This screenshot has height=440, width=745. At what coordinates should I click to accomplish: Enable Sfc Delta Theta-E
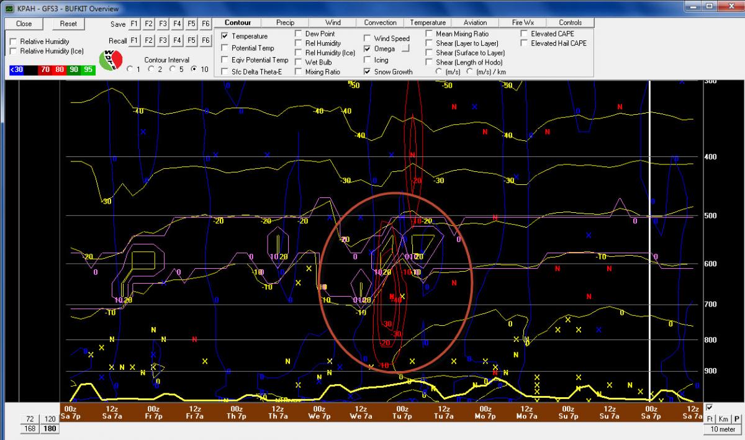click(x=225, y=72)
